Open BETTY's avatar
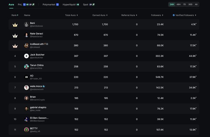210x137 pixels. [x=26, y=130]
